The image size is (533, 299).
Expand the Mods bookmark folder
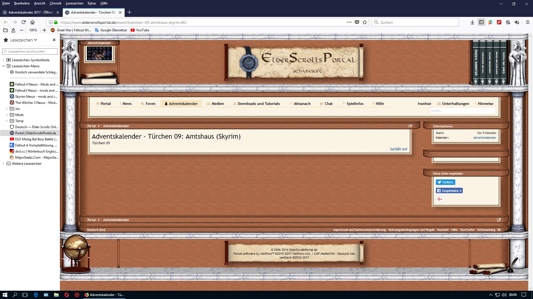pos(7,115)
